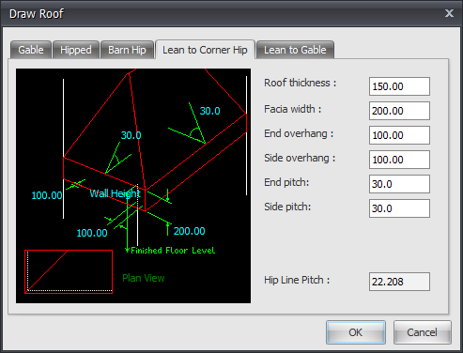Click the 200.00 facia dimension in diagram

coord(190,231)
